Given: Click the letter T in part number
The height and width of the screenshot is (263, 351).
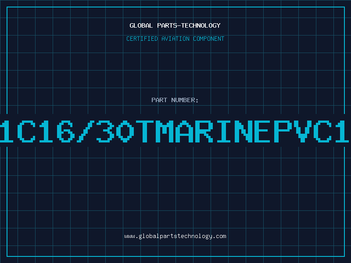Looking at the screenshot, I should (x=145, y=131).
